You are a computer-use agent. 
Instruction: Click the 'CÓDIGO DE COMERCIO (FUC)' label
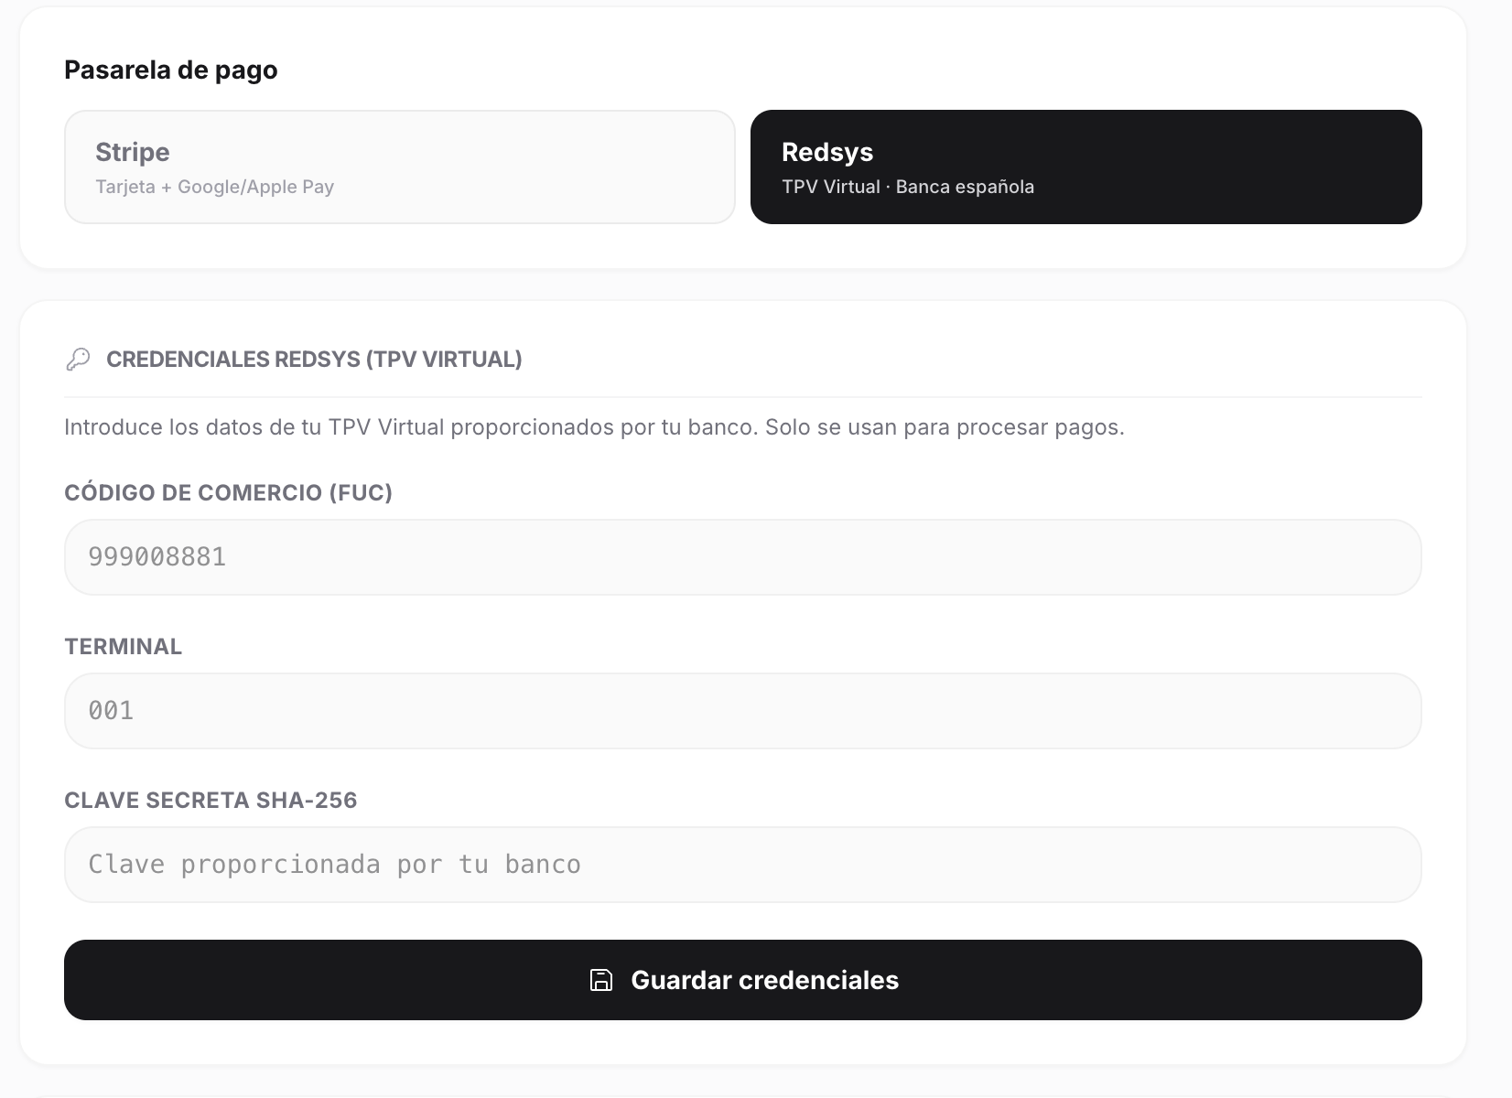pos(228,492)
